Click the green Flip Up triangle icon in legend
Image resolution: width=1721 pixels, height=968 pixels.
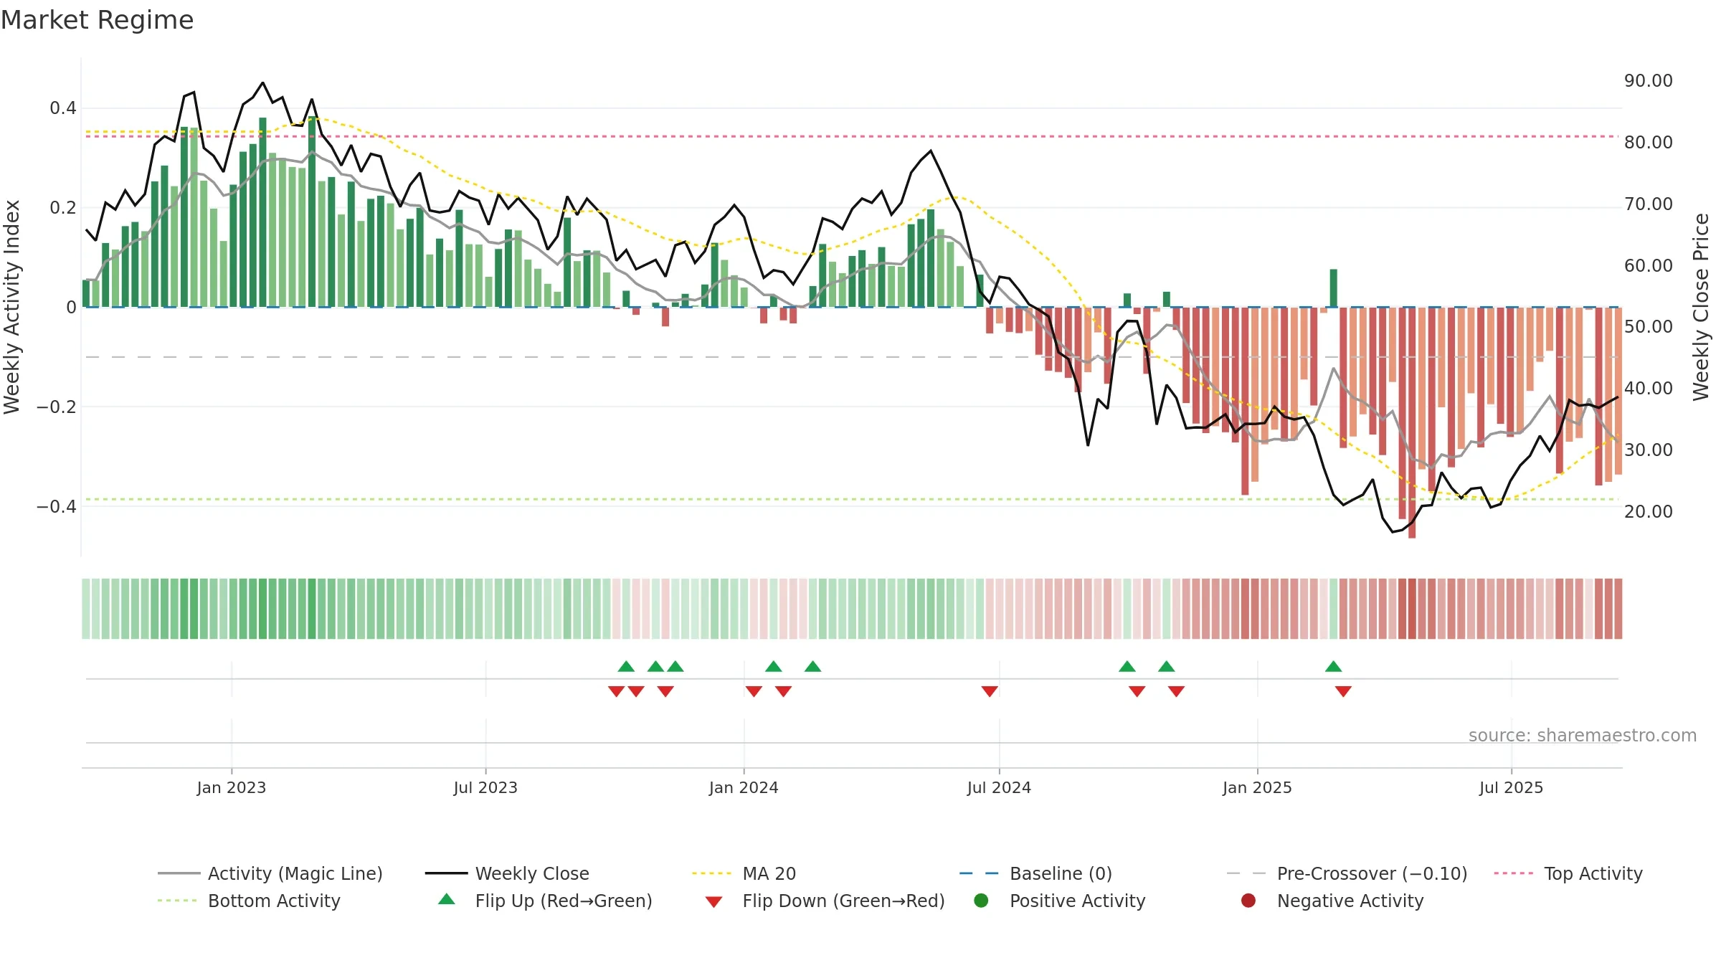447,899
